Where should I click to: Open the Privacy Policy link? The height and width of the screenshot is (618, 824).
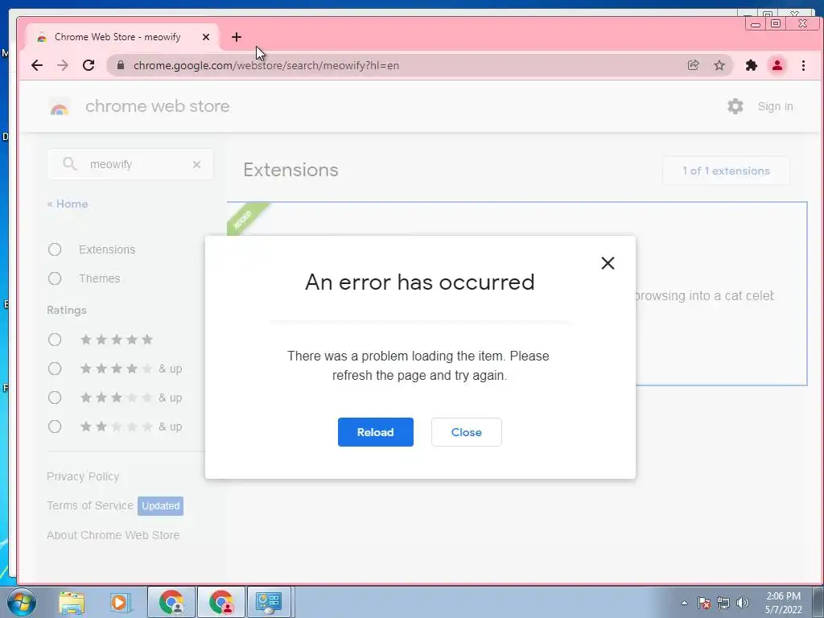(83, 476)
